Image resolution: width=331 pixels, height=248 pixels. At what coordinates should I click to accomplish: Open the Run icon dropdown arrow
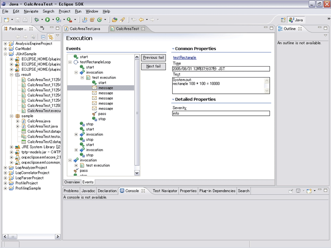53,20
